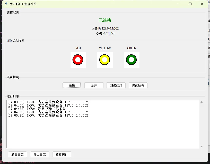Click the RED LED indicator light
This screenshot has height=164, width=210.
(x=78, y=60)
